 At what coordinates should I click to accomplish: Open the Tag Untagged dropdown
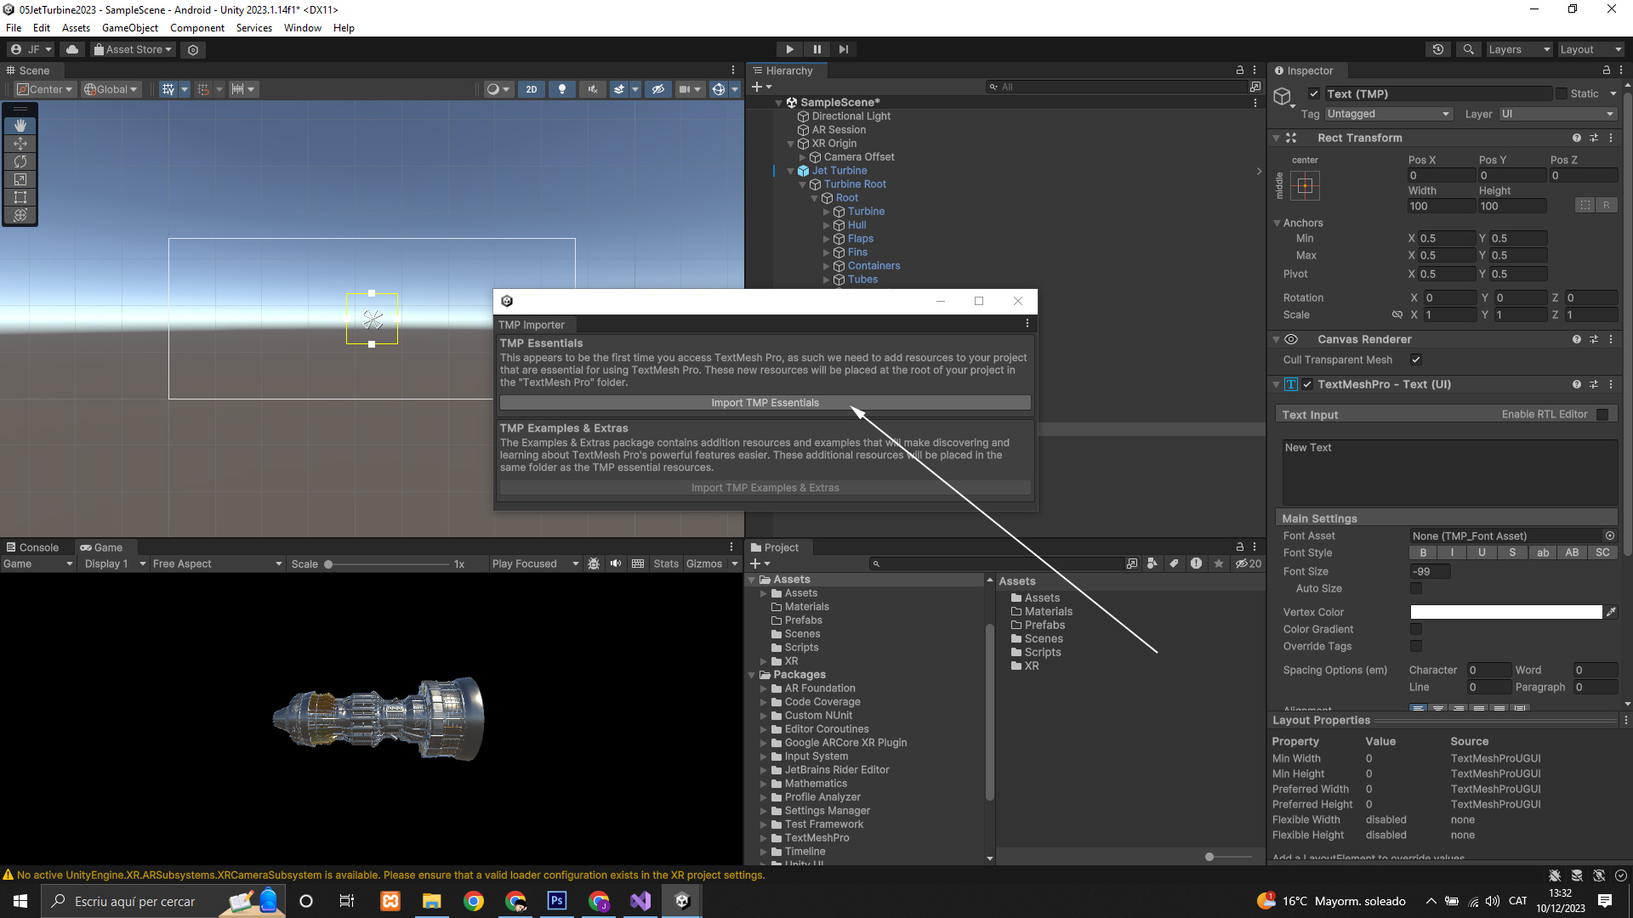(1388, 114)
